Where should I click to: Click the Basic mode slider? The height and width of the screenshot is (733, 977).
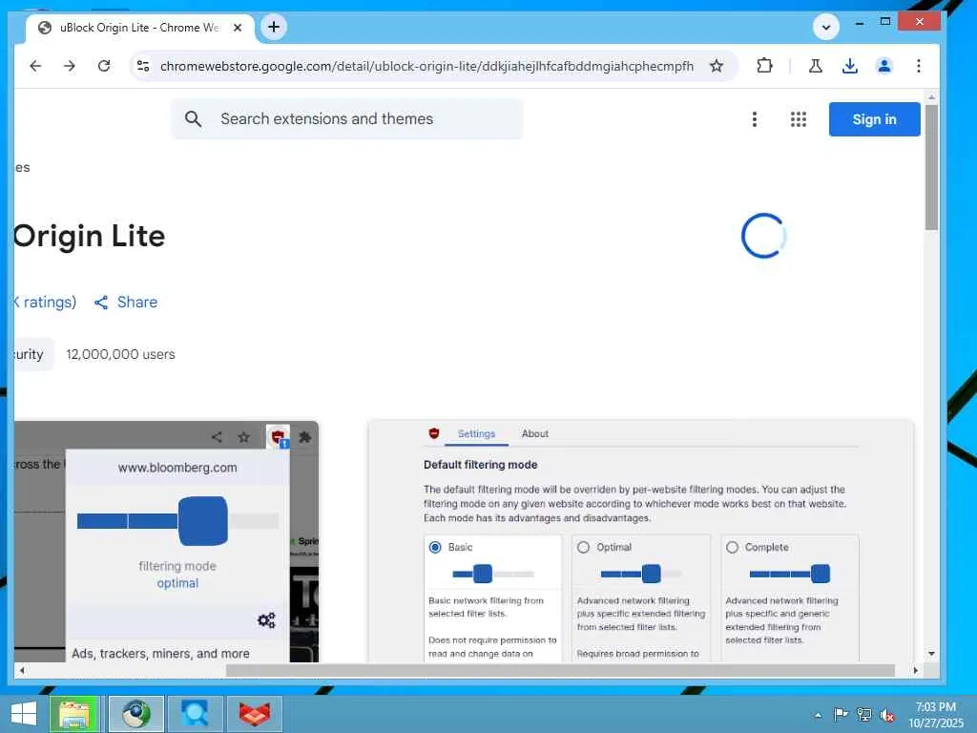click(x=493, y=574)
